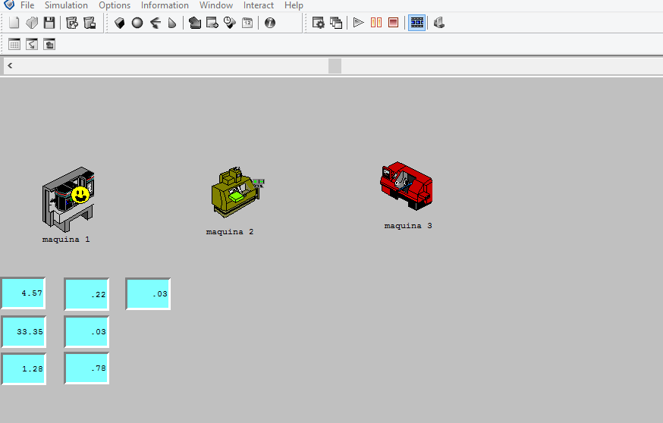
Task: Click the package model toolbar icon
Action: pyautogui.click(x=72, y=23)
